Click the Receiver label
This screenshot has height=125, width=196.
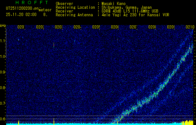click(x=65, y=11)
